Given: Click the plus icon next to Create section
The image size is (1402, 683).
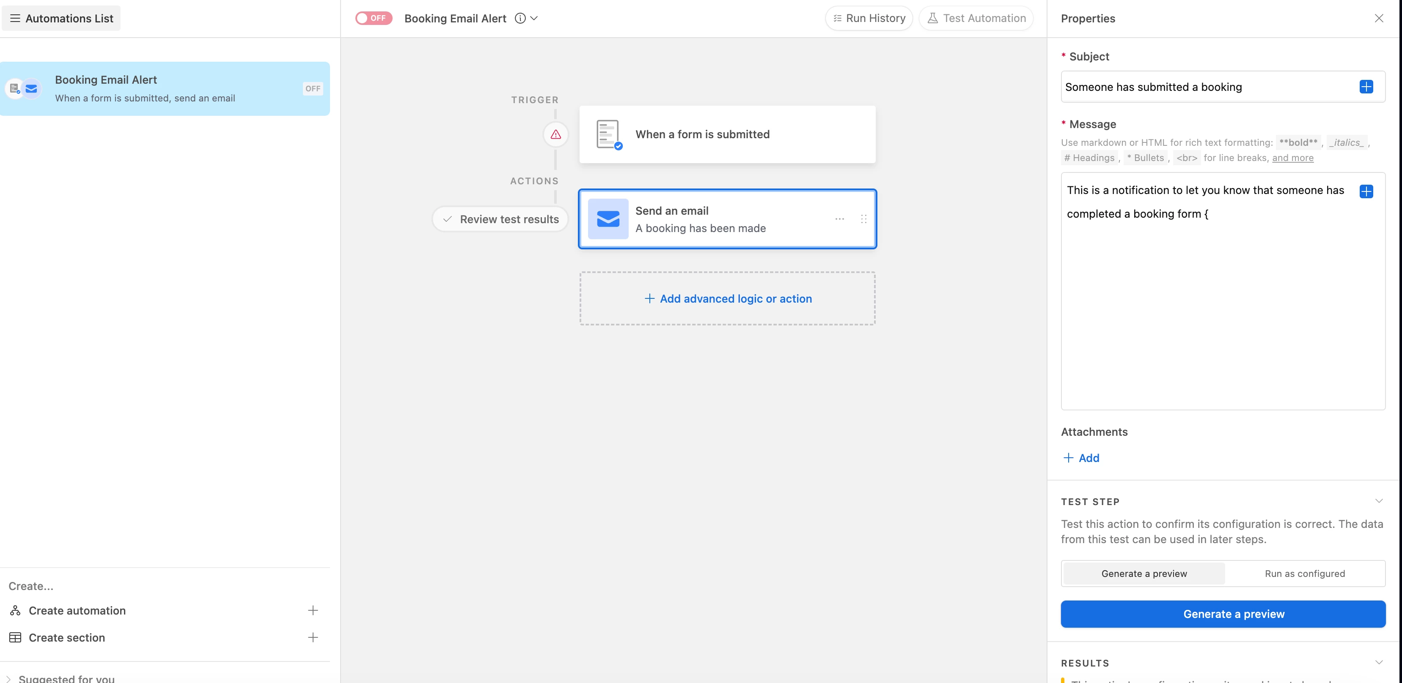Looking at the screenshot, I should pos(313,637).
